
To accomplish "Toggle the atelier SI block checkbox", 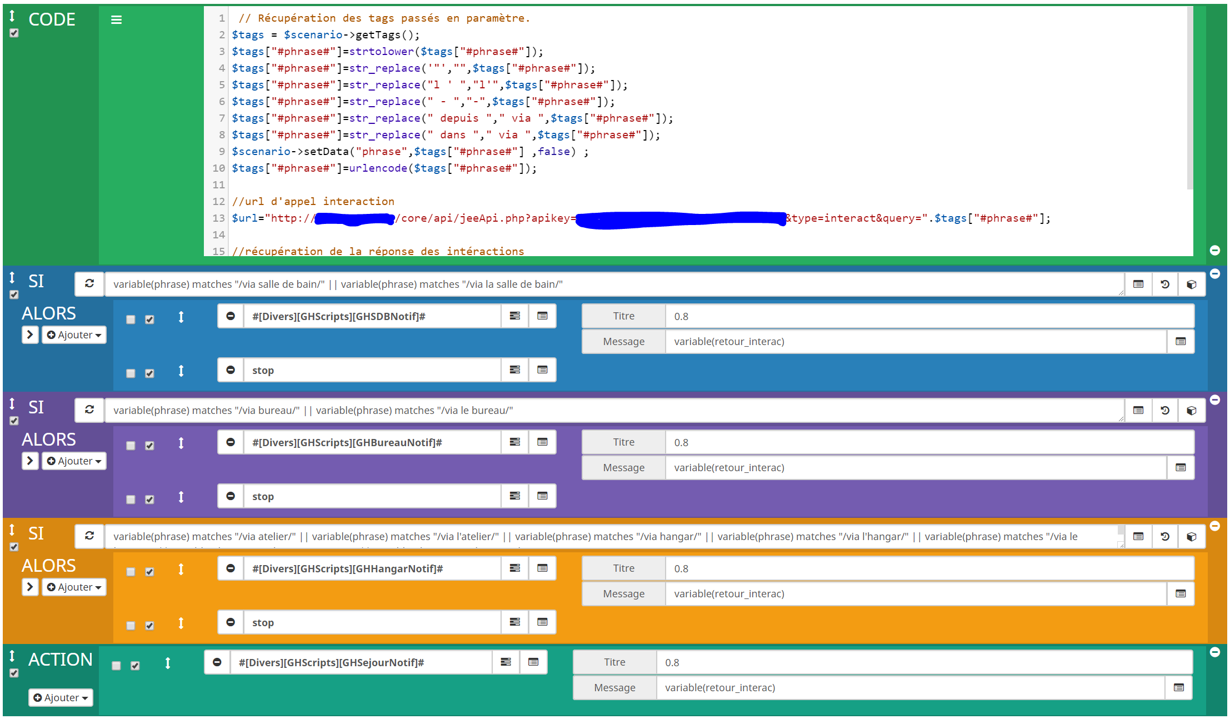I will pyautogui.click(x=14, y=547).
